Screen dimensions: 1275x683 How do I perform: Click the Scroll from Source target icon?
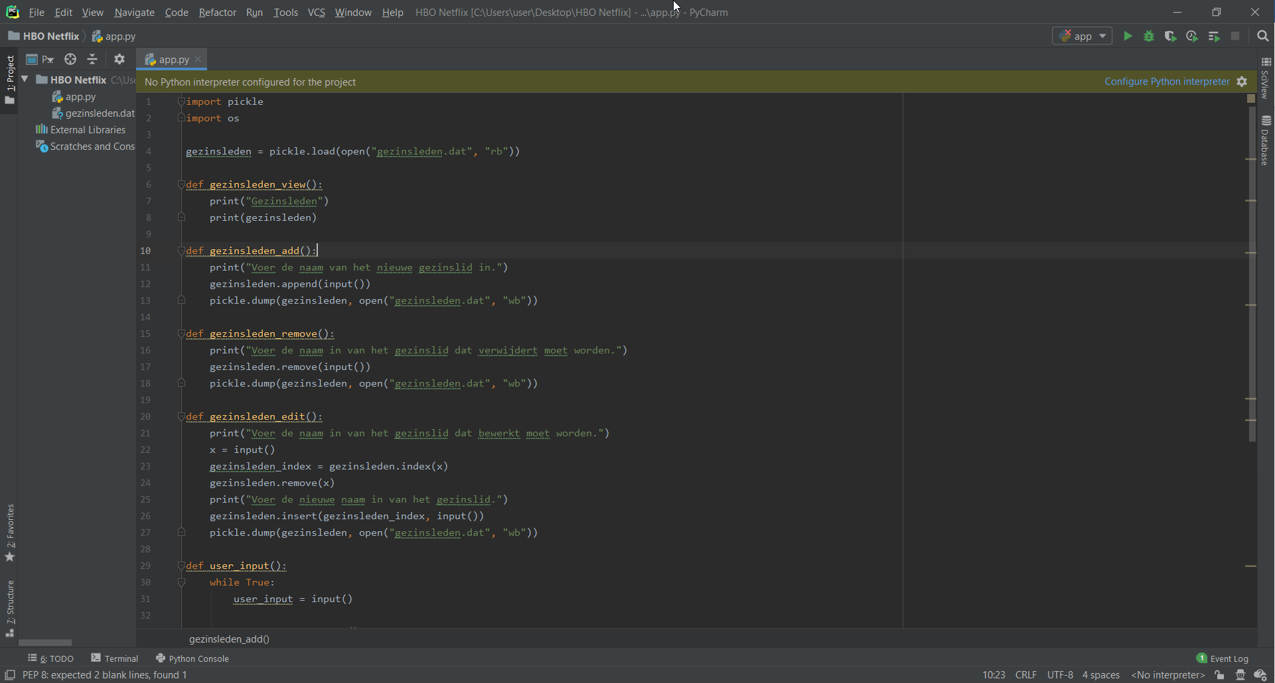(x=70, y=60)
